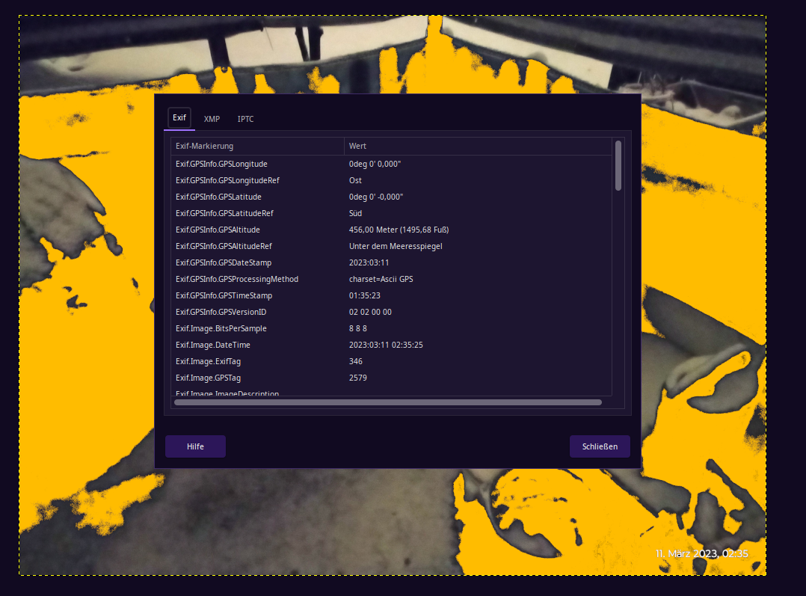Click the value Ost
The width and height of the screenshot is (806, 596).
(x=355, y=180)
